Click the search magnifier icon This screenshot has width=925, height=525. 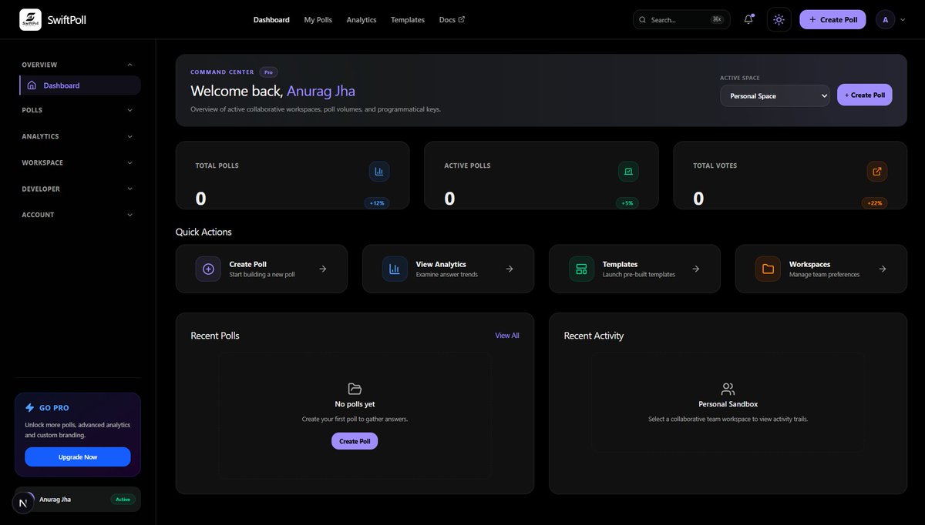pyautogui.click(x=644, y=20)
